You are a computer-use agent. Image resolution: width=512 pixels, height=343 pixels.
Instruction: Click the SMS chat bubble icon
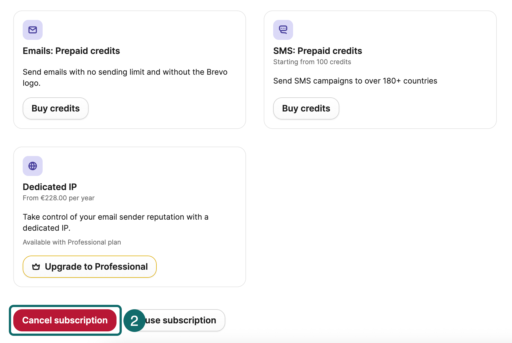[283, 30]
